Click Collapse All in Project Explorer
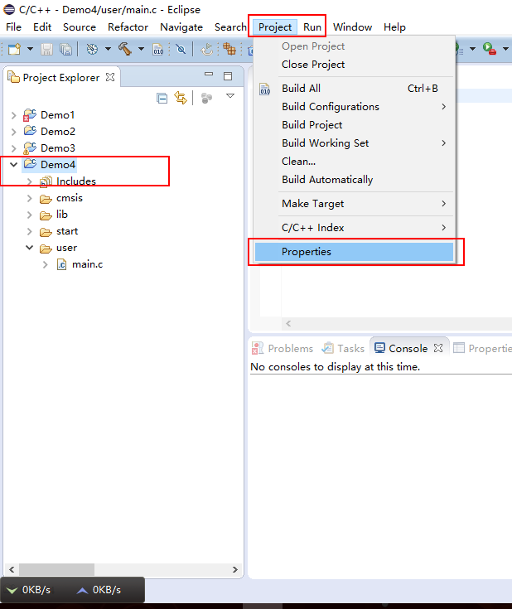512x609 pixels. [x=162, y=99]
